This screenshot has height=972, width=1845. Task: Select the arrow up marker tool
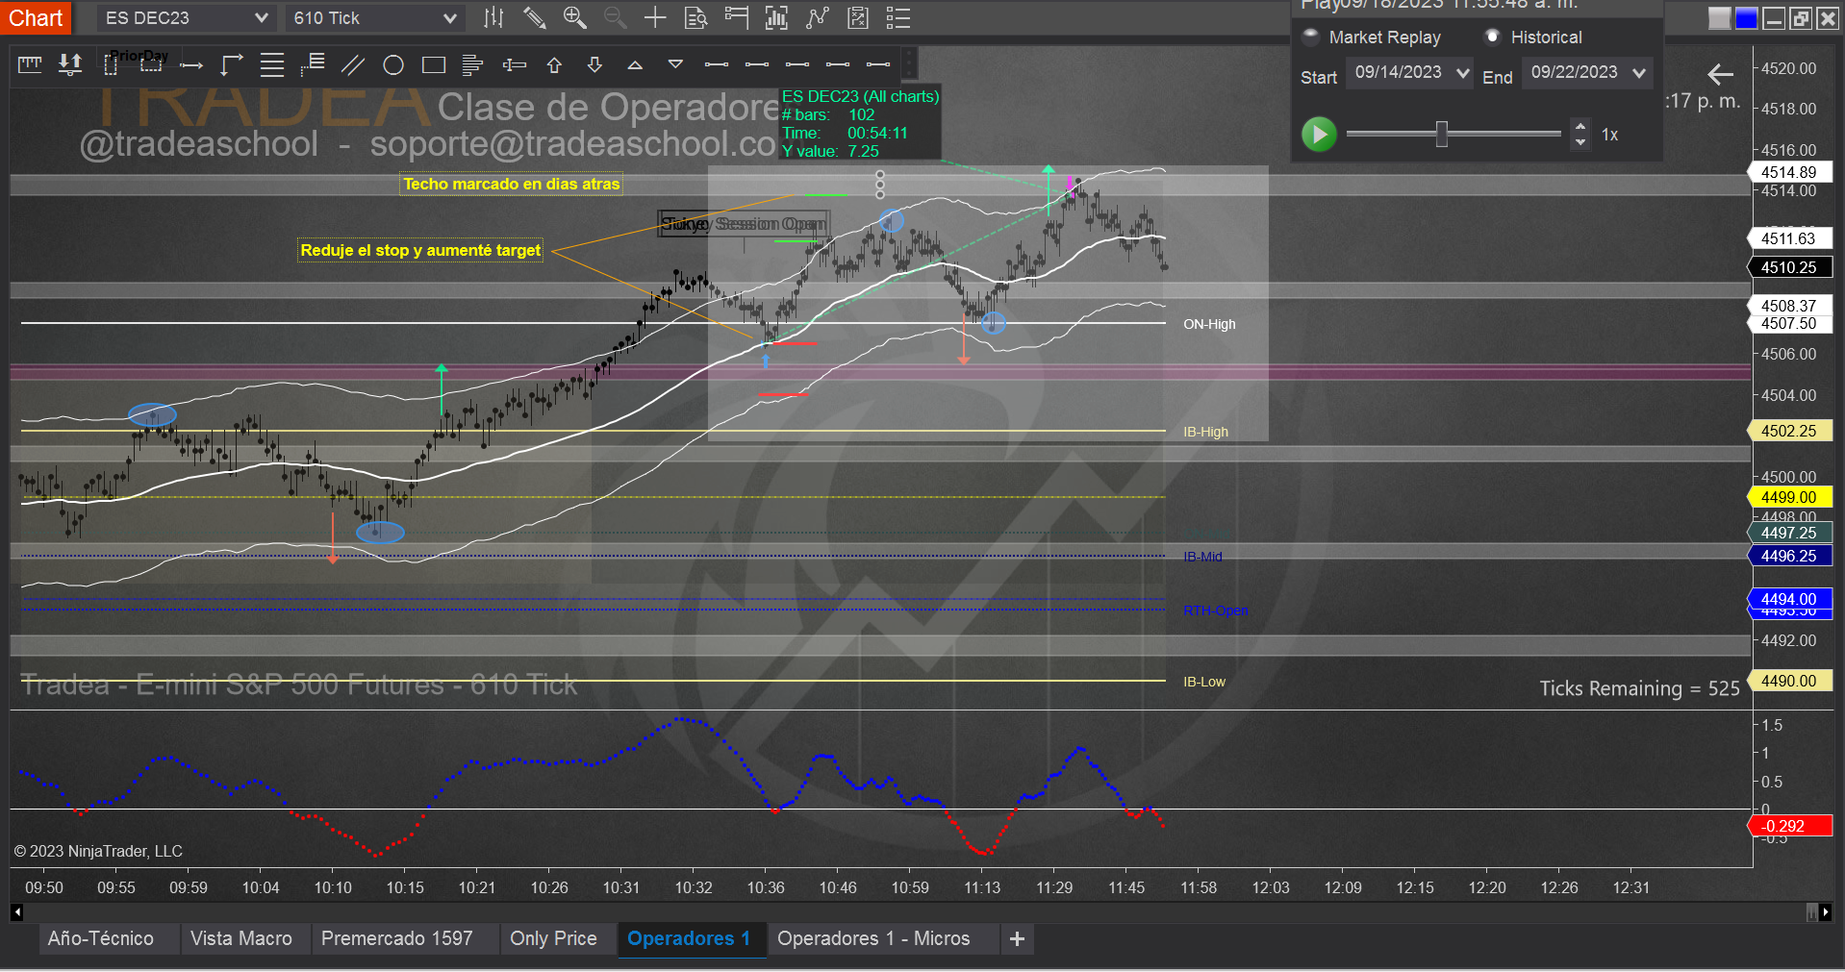click(x=554, y=64)
